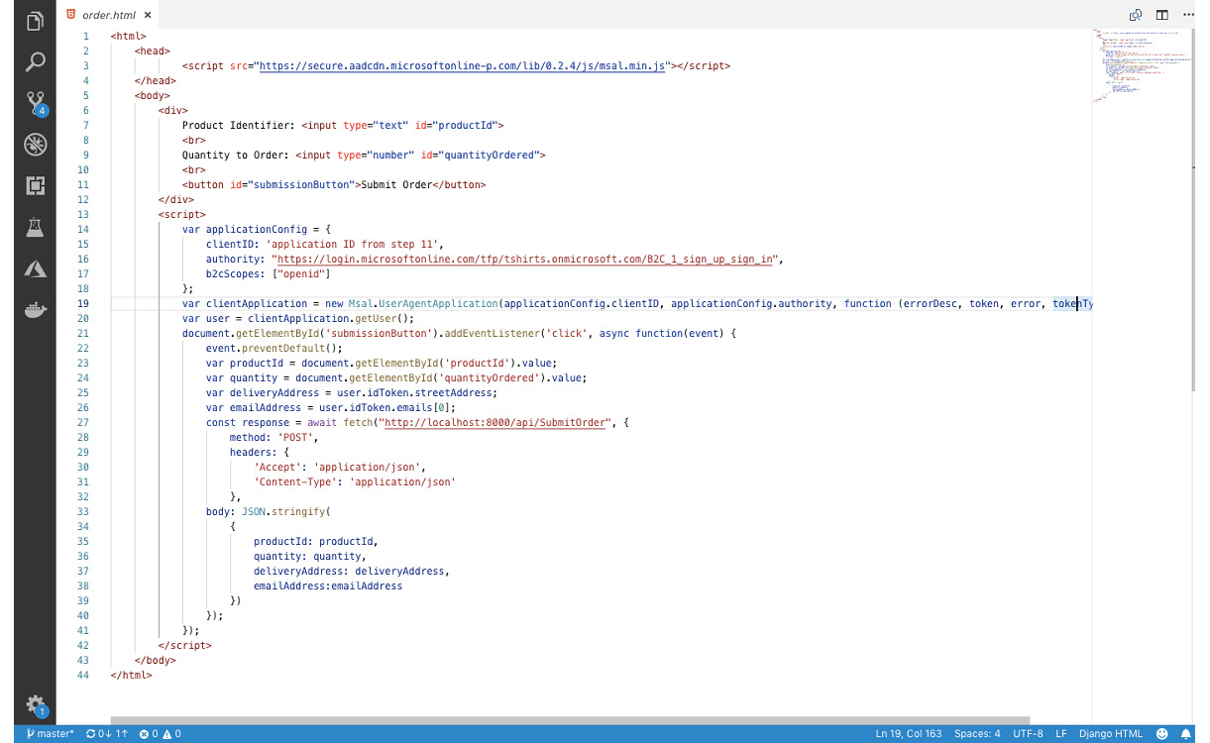Click 'Accept': 'application/json' header line
Screen dimensions: 1210x743
click(x=340, y=467)
